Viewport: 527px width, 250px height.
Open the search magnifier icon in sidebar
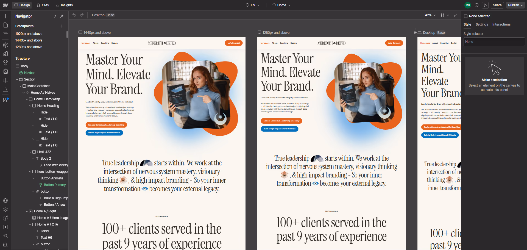(x=5, y=236)
